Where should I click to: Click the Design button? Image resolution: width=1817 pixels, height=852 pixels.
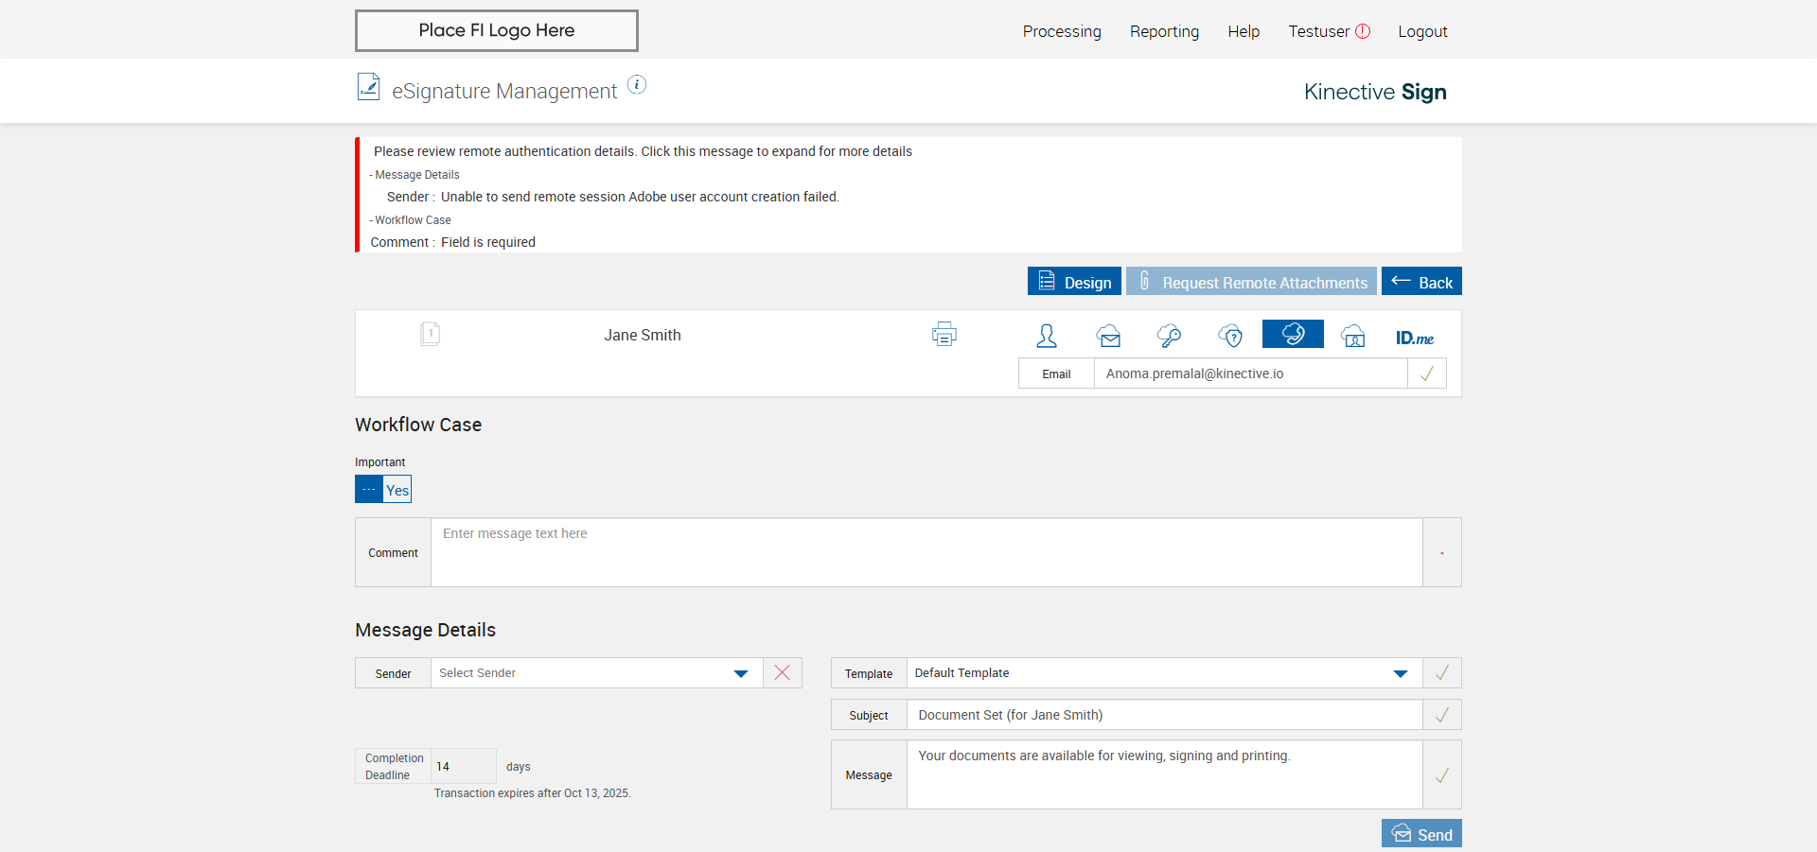(x=1074, y=282)
